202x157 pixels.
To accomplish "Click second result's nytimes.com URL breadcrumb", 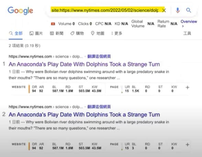I will click(x=46, y=107).
